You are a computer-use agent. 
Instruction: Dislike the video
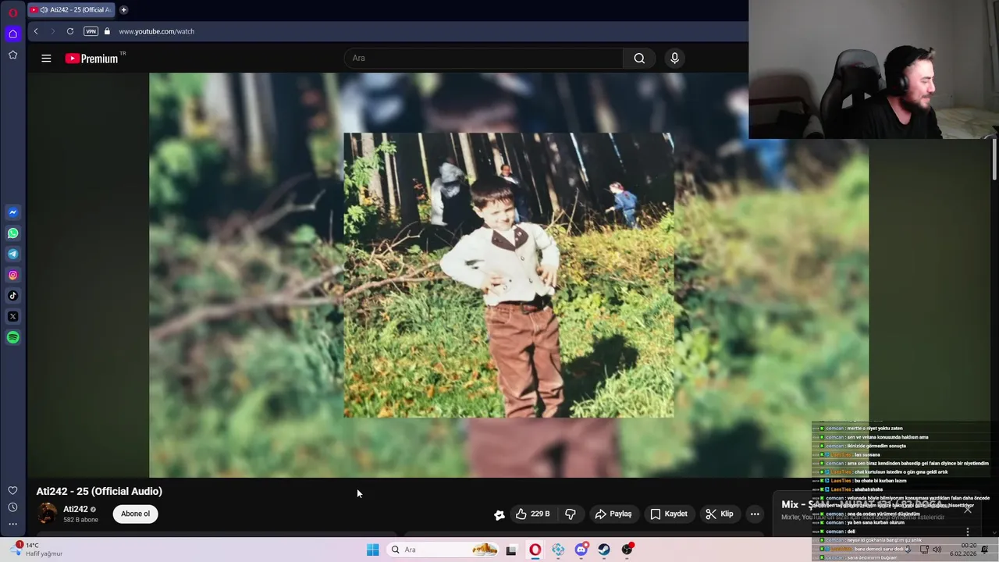(571, 514)
